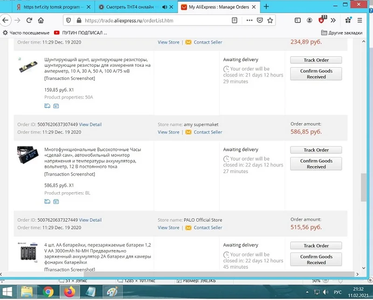
Task: Open the red extension icon with badge 11
Action: coord(322,20)
